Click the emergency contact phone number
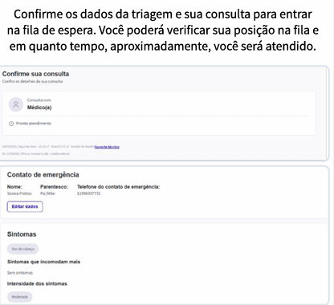 [x=89, y=193]
